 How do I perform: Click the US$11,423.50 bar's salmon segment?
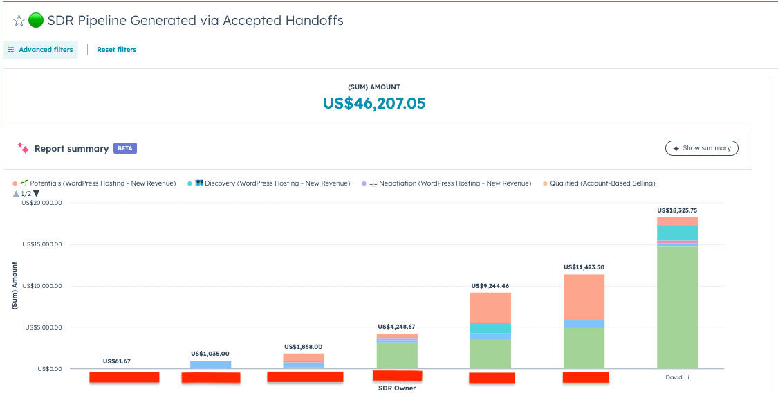584,296
